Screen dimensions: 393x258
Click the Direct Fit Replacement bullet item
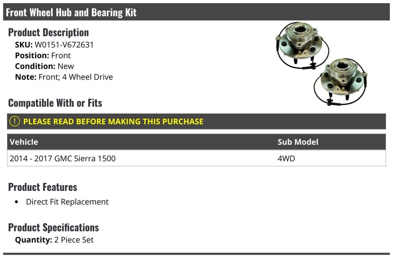click(x=67, y=202)
